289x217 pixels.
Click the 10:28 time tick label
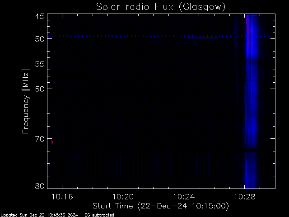245,197
